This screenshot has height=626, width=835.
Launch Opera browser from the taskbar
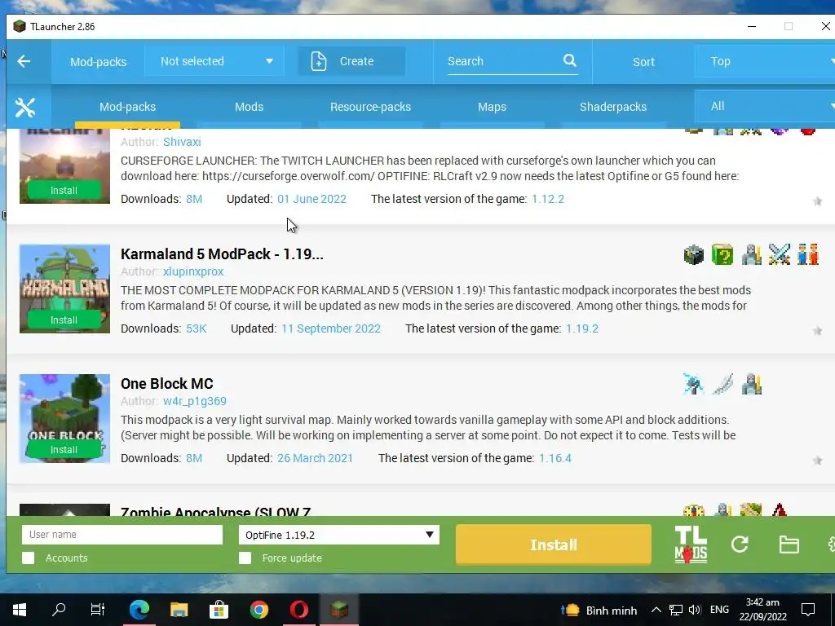point(298,610)
